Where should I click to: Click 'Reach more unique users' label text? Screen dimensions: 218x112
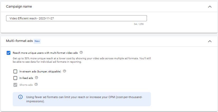[x=45, y=53]
